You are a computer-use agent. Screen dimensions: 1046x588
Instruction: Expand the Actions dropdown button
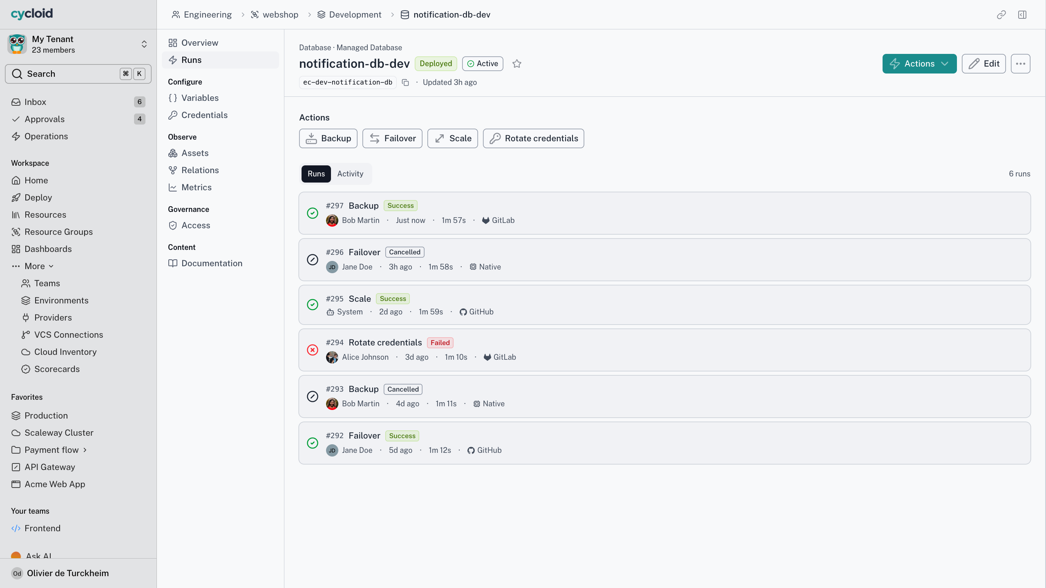coord(919,64)
